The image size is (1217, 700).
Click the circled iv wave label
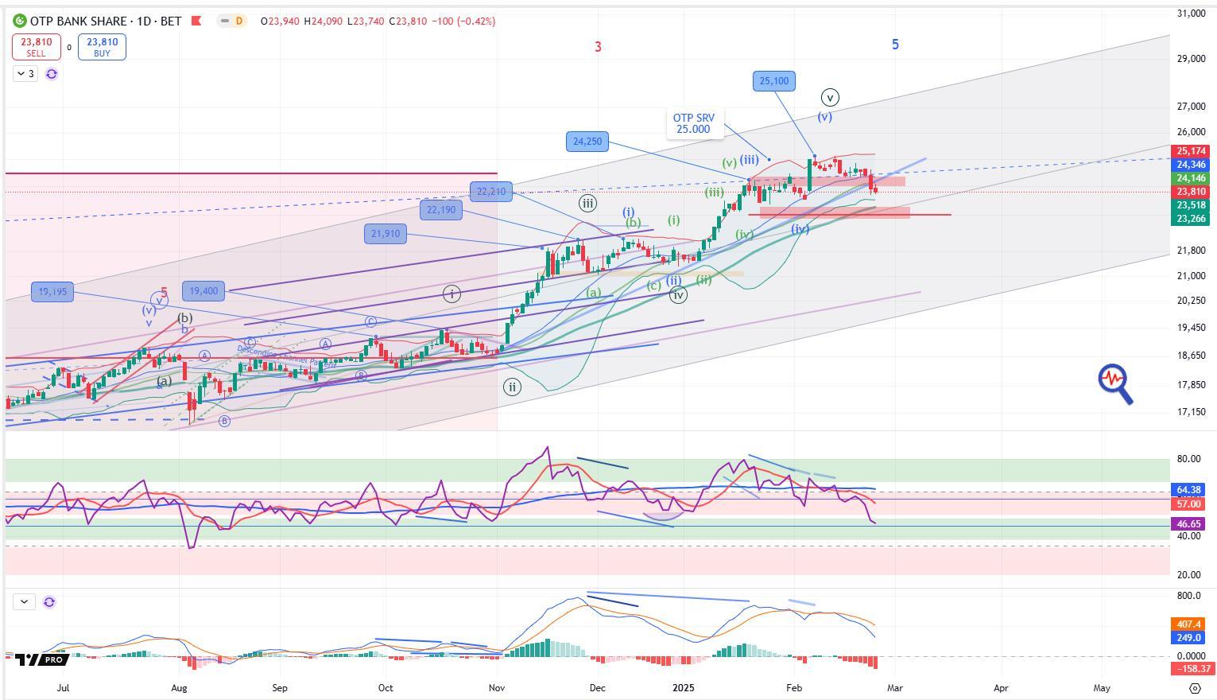point(678,295)
